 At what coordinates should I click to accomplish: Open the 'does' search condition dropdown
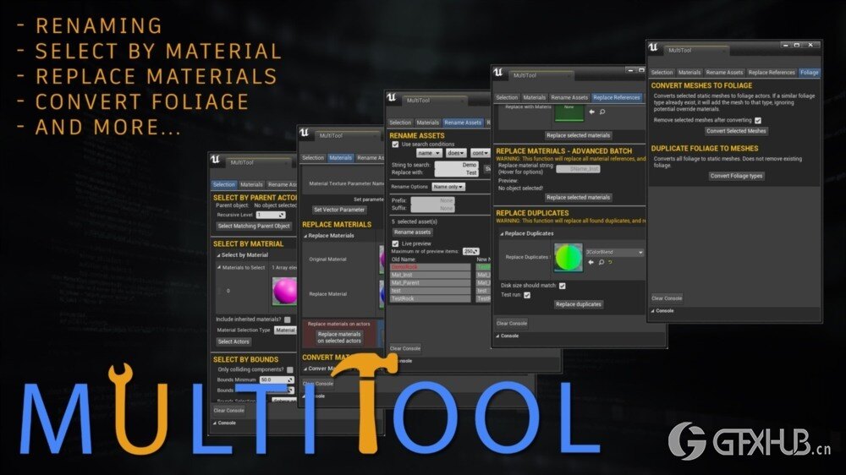(456, 153)
